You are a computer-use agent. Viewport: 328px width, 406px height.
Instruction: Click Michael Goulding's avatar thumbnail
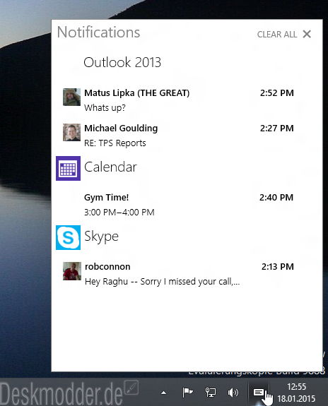click(71, 132)
